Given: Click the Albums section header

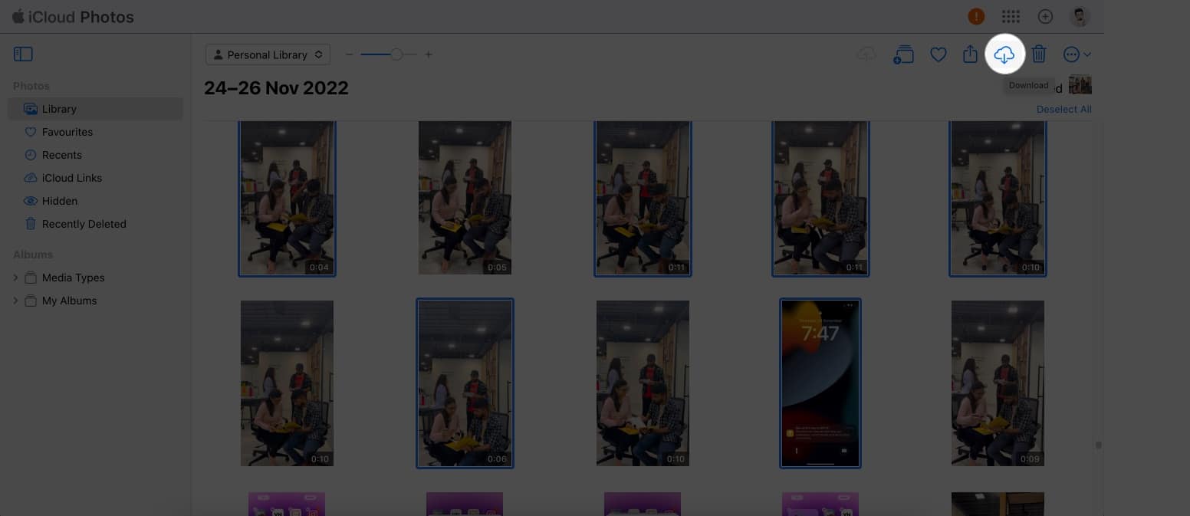Looking at the screenshot, I should pyautogui.click(x=33, y=255).
